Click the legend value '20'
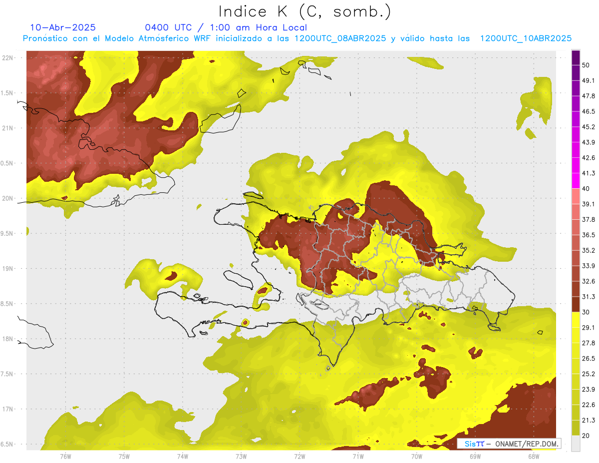Screen dimensions: 599x463 (x=587, y=436)
